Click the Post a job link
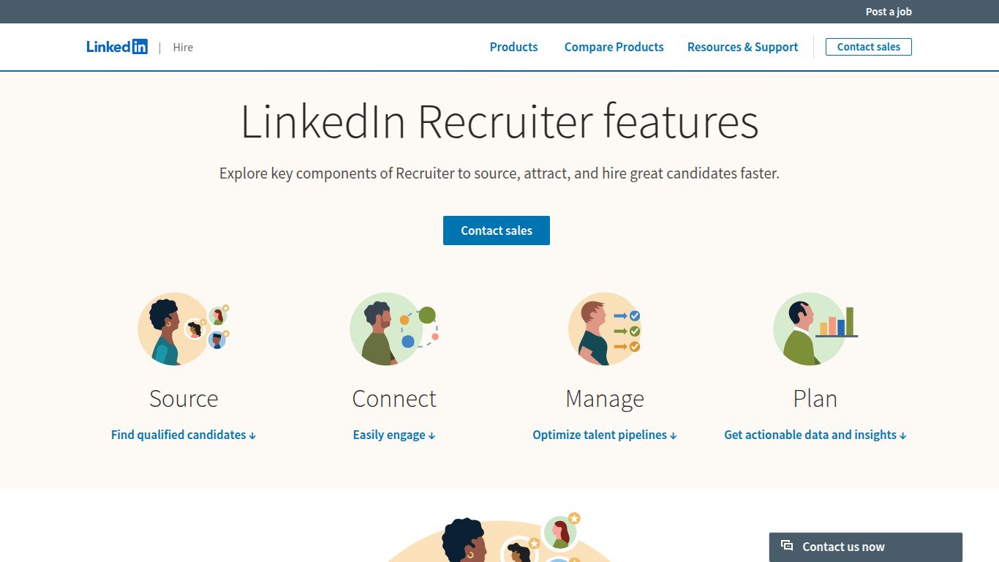The height and width of the screenshot is (562, 999). [888, 11]
